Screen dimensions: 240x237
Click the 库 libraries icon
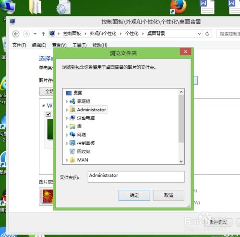tap(72, 126)
